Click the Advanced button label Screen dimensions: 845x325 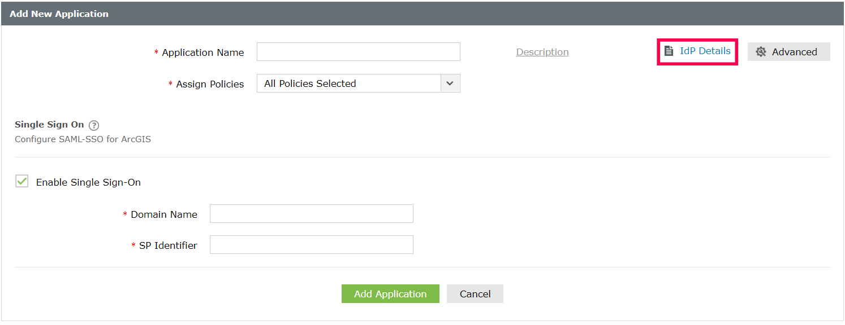[x=794, y=52]
